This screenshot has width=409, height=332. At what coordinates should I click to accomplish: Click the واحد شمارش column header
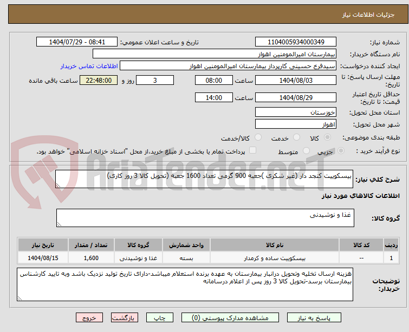click(x=186, y=245)
